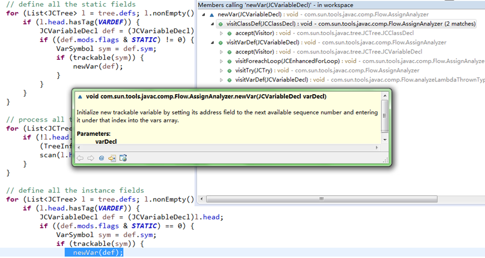Click the blue triangle icon beside newVar root node
Image resolution: width=485 pixels, height=258 pixels.
tap(212, 14)
